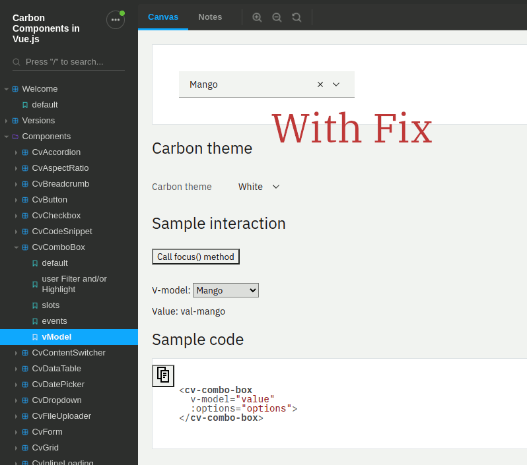Click the CvForm grid icon

25,432
